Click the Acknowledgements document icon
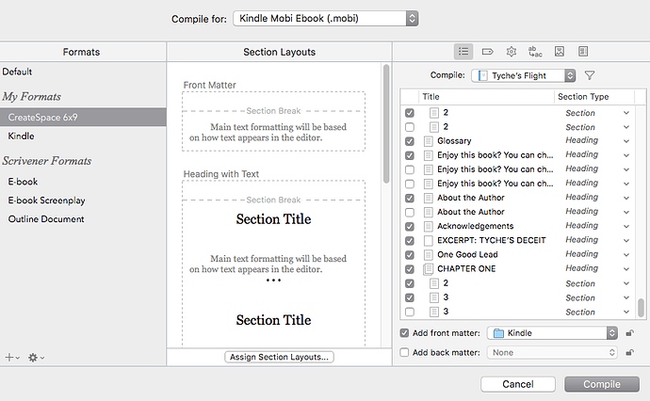650x401 pixels. (x=429, y=227)
